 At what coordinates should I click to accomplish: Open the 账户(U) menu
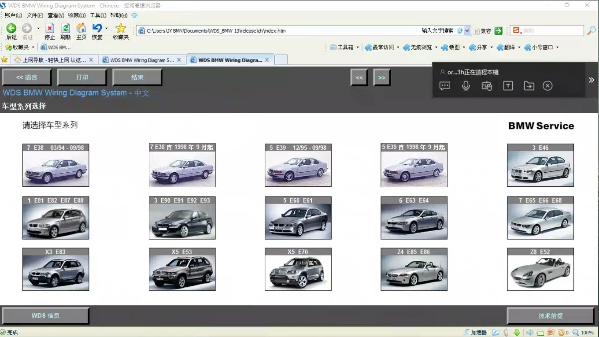point(13,15)
